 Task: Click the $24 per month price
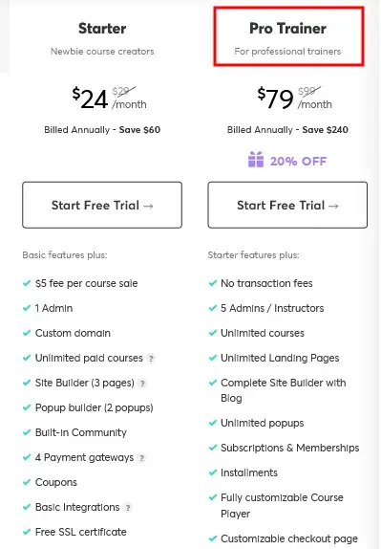click(x=109, y=98)
